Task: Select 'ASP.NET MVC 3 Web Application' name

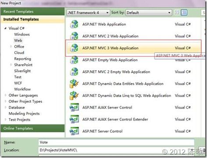Action: click(x=111, y=48)
